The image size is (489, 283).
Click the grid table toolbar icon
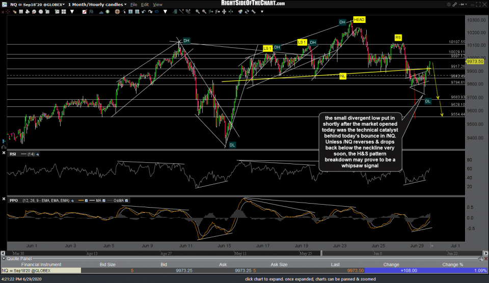[21, 12]
